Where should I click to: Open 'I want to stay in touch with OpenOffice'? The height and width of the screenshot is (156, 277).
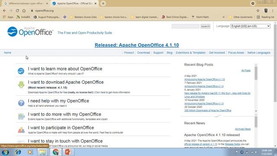[65, 141]
